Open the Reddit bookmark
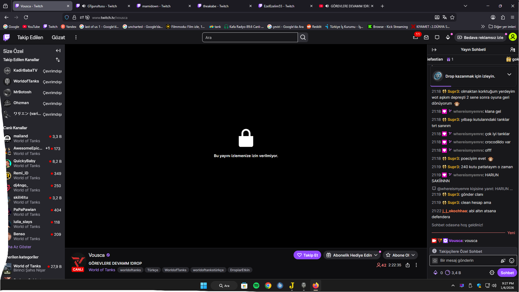This screenshot has height=292, width=519. pos(314,26)
